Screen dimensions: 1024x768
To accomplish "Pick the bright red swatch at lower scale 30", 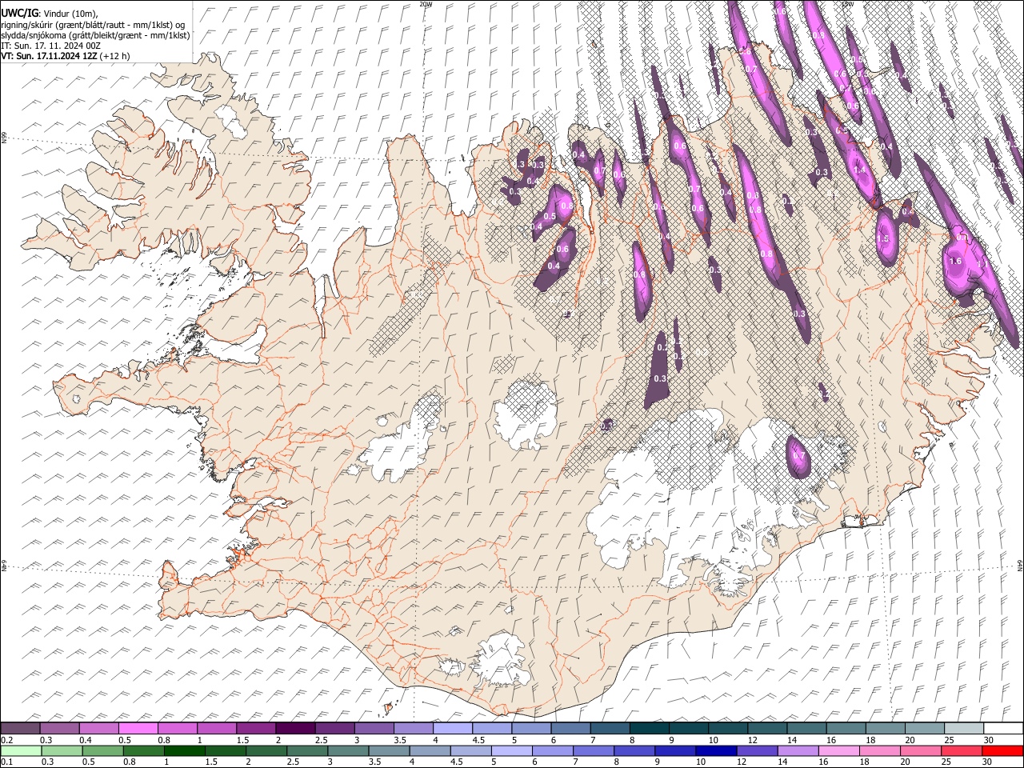I will point(1002,751).
